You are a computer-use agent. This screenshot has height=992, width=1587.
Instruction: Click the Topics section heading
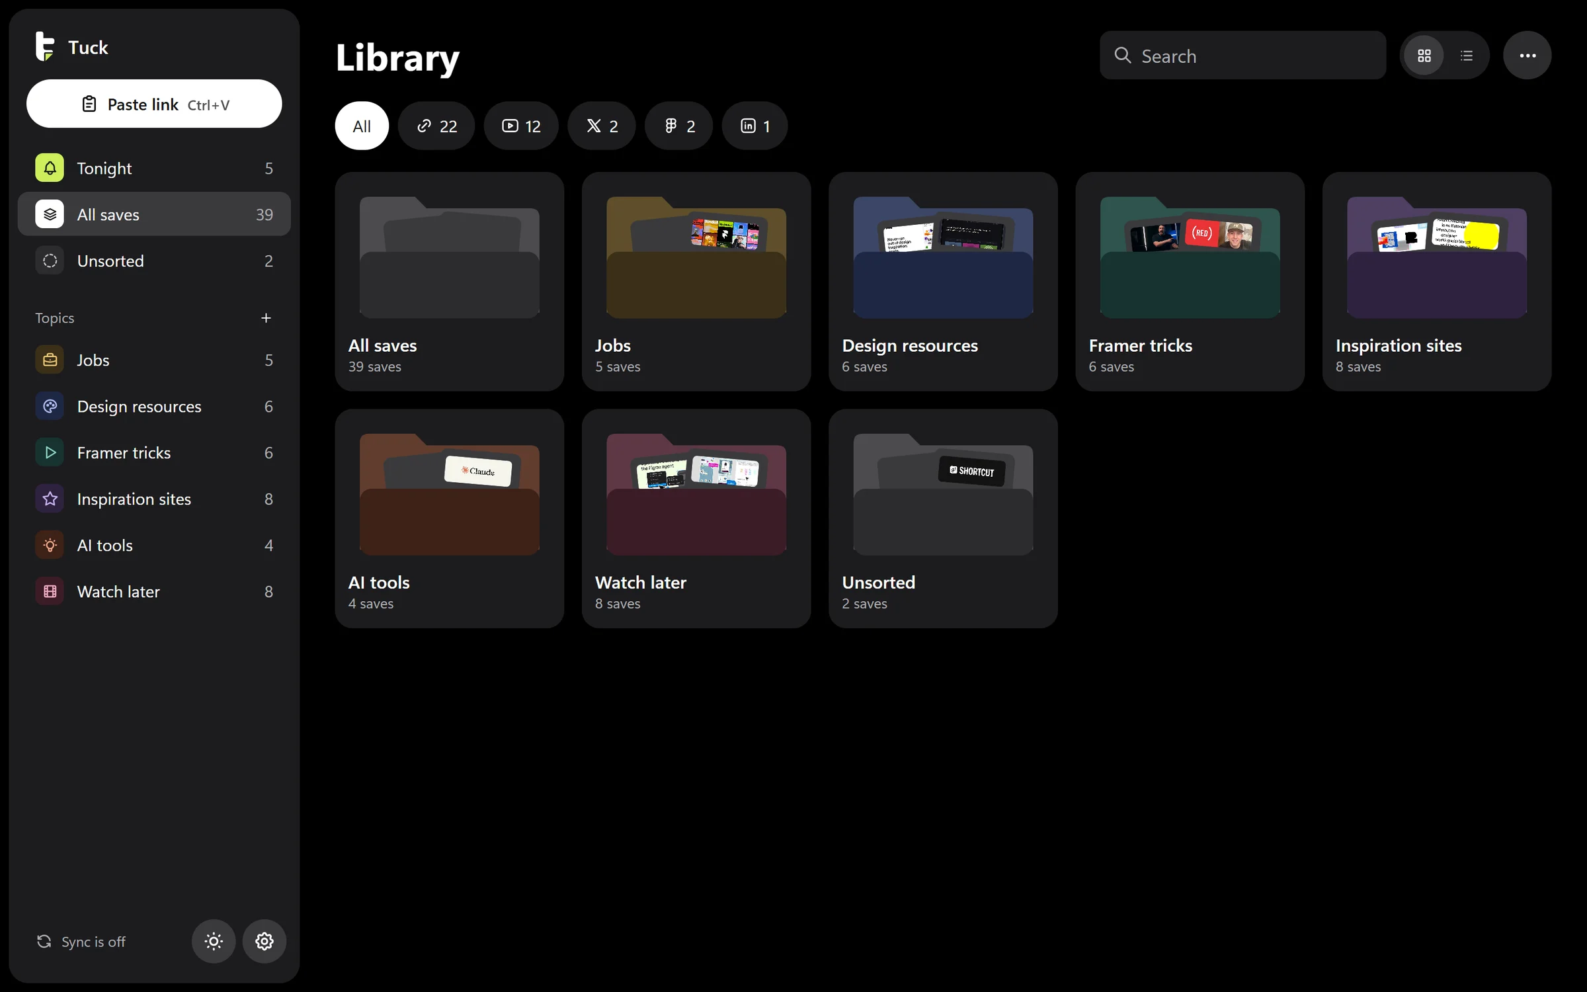point(54,318)
